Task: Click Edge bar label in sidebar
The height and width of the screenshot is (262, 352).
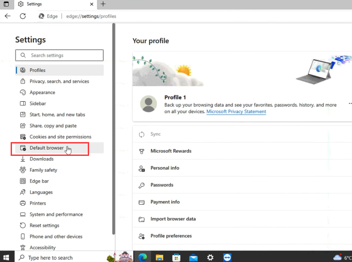Action: 39,181
